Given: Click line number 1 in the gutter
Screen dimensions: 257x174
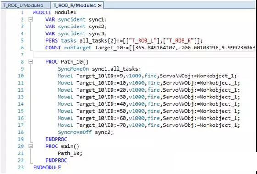Looking at the screenshot, I should click(x=22, y=12).
